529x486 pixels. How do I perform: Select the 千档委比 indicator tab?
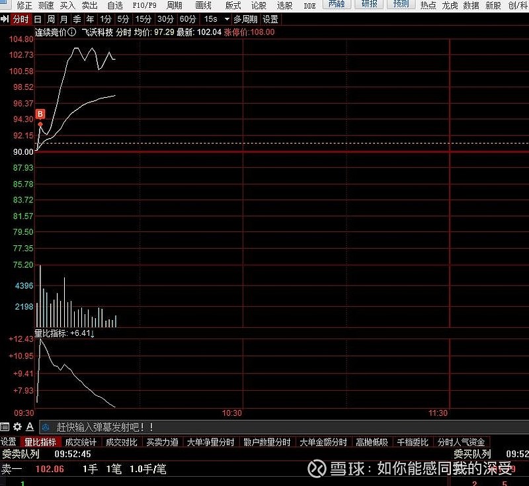pyautogui.click(x=413, y=442)
